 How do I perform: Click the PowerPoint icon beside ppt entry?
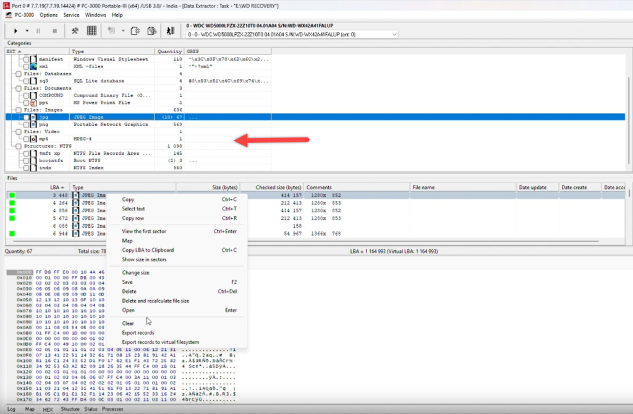[33, 103]
